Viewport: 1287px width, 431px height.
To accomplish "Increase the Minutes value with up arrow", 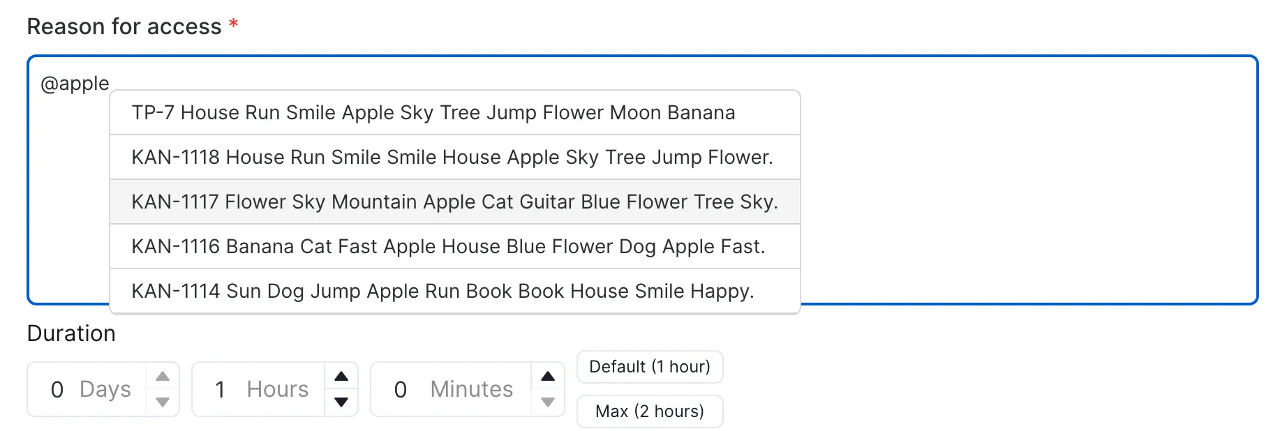I will (548, 377).
